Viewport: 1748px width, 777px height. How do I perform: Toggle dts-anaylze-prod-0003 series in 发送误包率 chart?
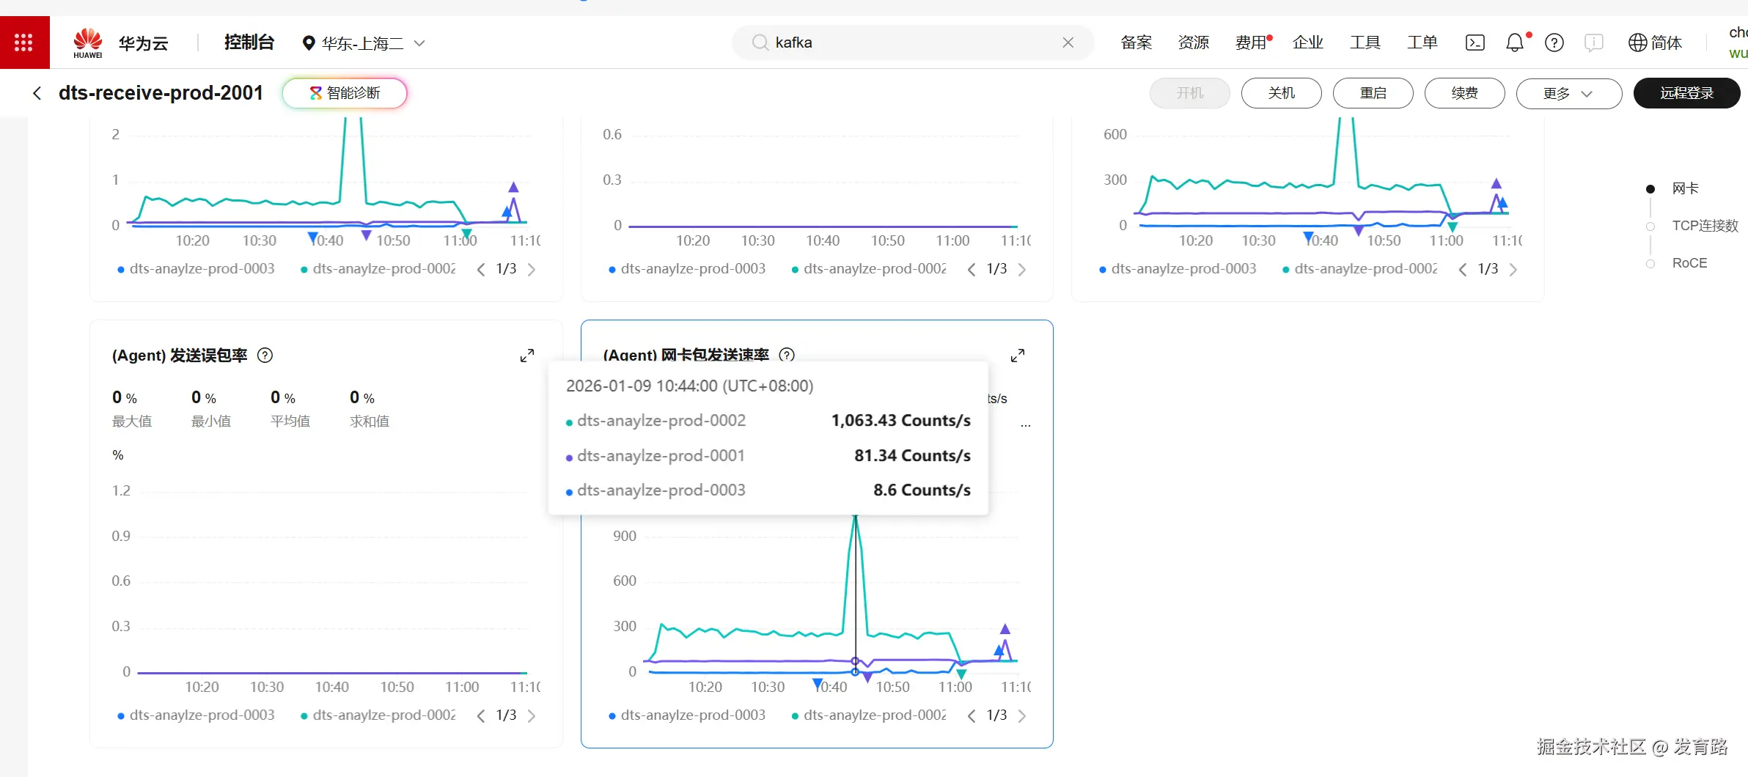(196, 715)
